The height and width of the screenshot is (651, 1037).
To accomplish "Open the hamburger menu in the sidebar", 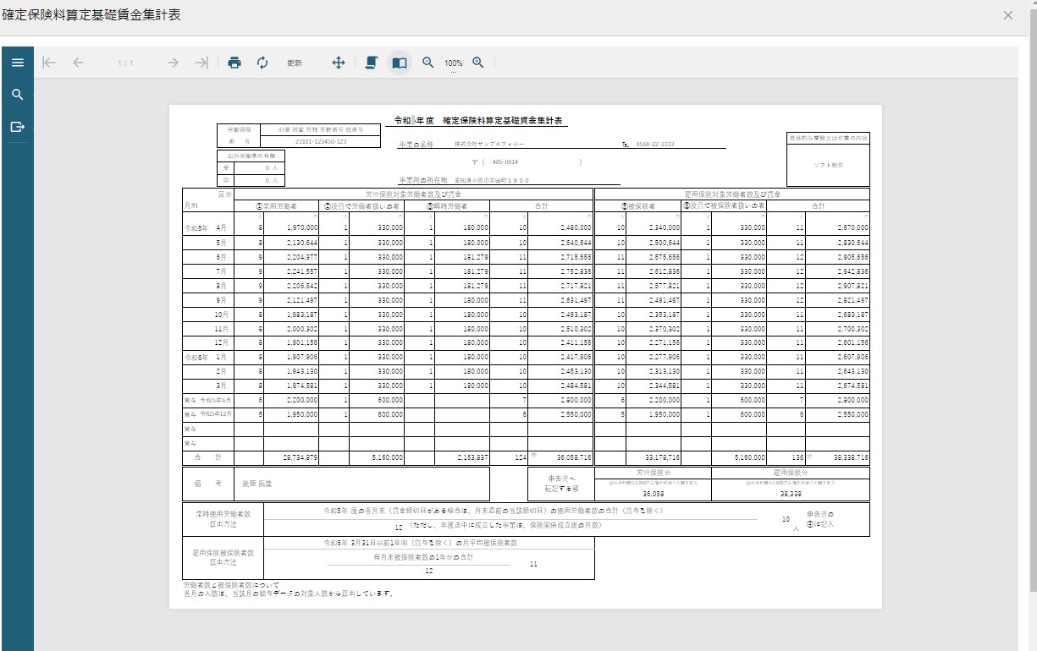I will tap(17, 63).
